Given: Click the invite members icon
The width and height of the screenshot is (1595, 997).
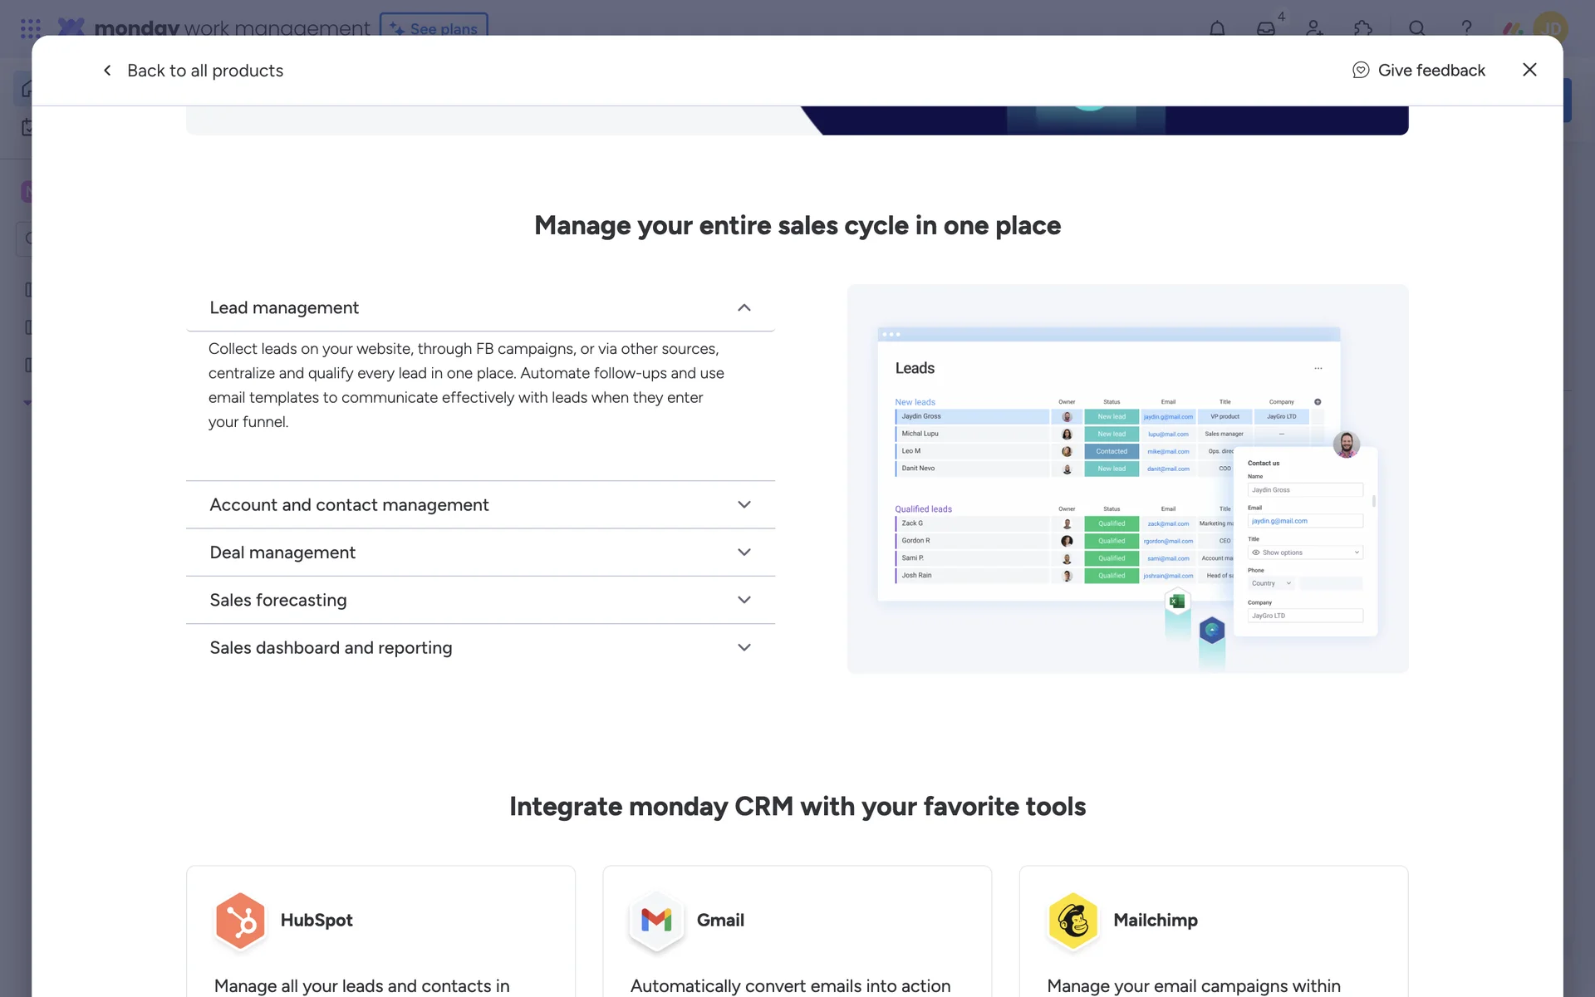Looking at the screenshot, I should pyautogui.click(x=1314, y=28).
